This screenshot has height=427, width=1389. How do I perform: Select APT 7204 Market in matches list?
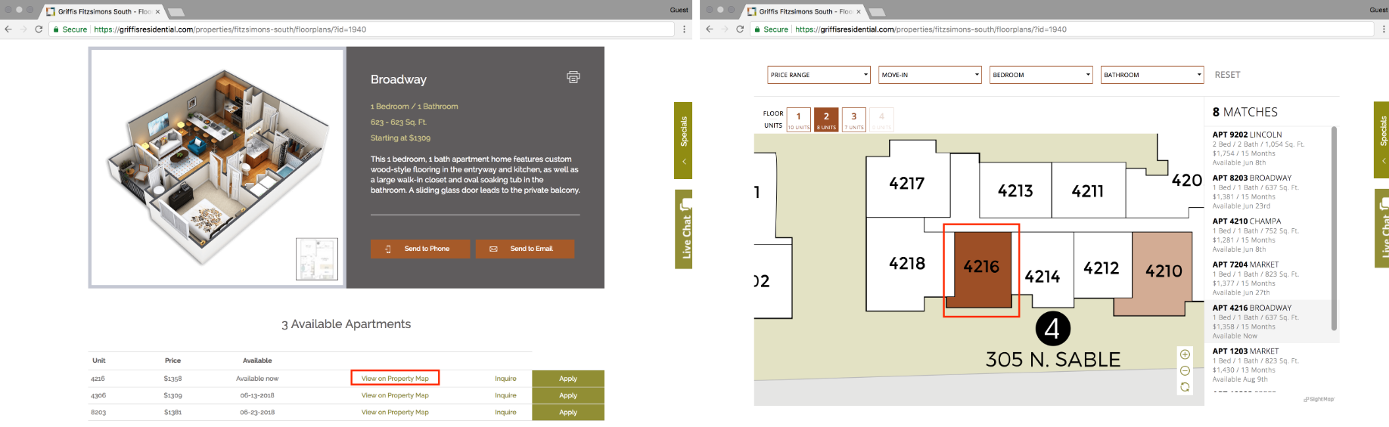point(1270,278)
